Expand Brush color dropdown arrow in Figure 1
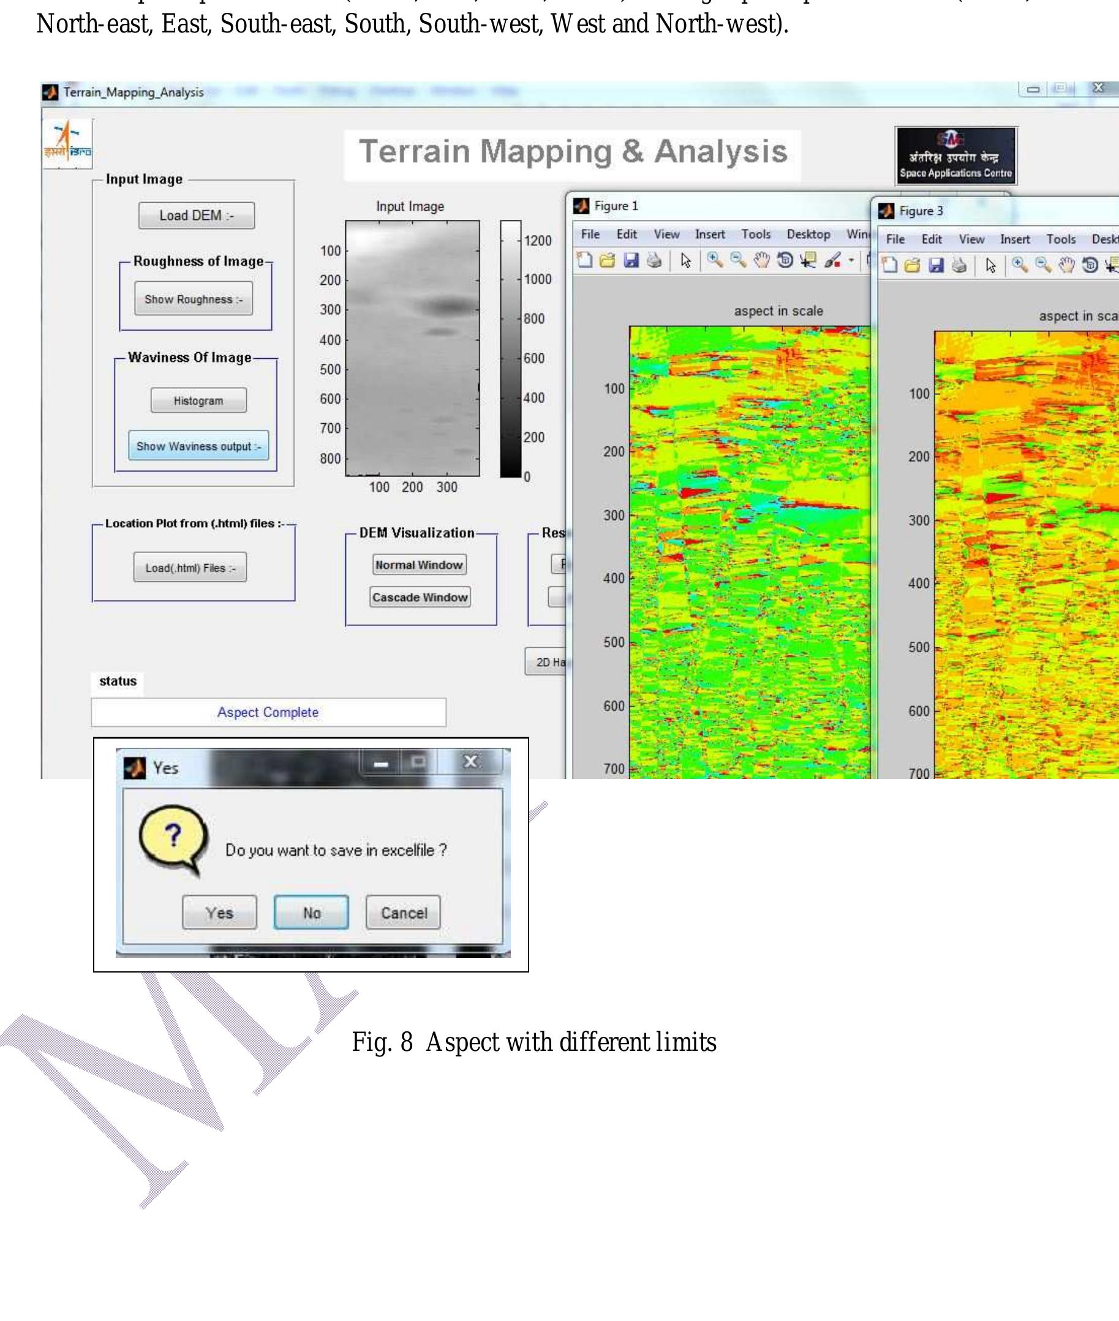Viewport: 1119px width, 1321px height. pyautogui.click(x=851, y=260)
